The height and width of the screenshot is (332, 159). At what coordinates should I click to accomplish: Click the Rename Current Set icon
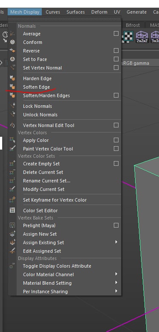pyautogui.click(x=12, y=181)
